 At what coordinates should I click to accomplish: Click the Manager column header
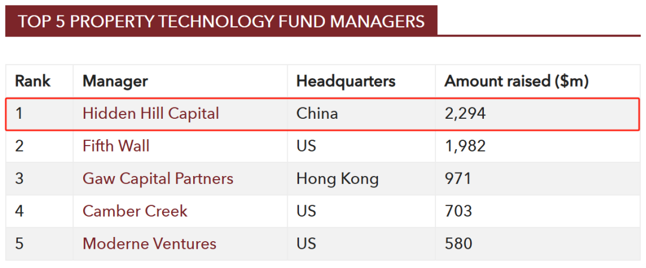(115, 81)
